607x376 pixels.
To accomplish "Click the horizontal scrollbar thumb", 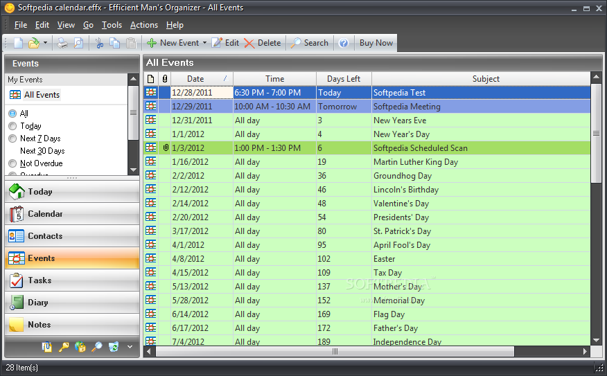I will (335, 351).
